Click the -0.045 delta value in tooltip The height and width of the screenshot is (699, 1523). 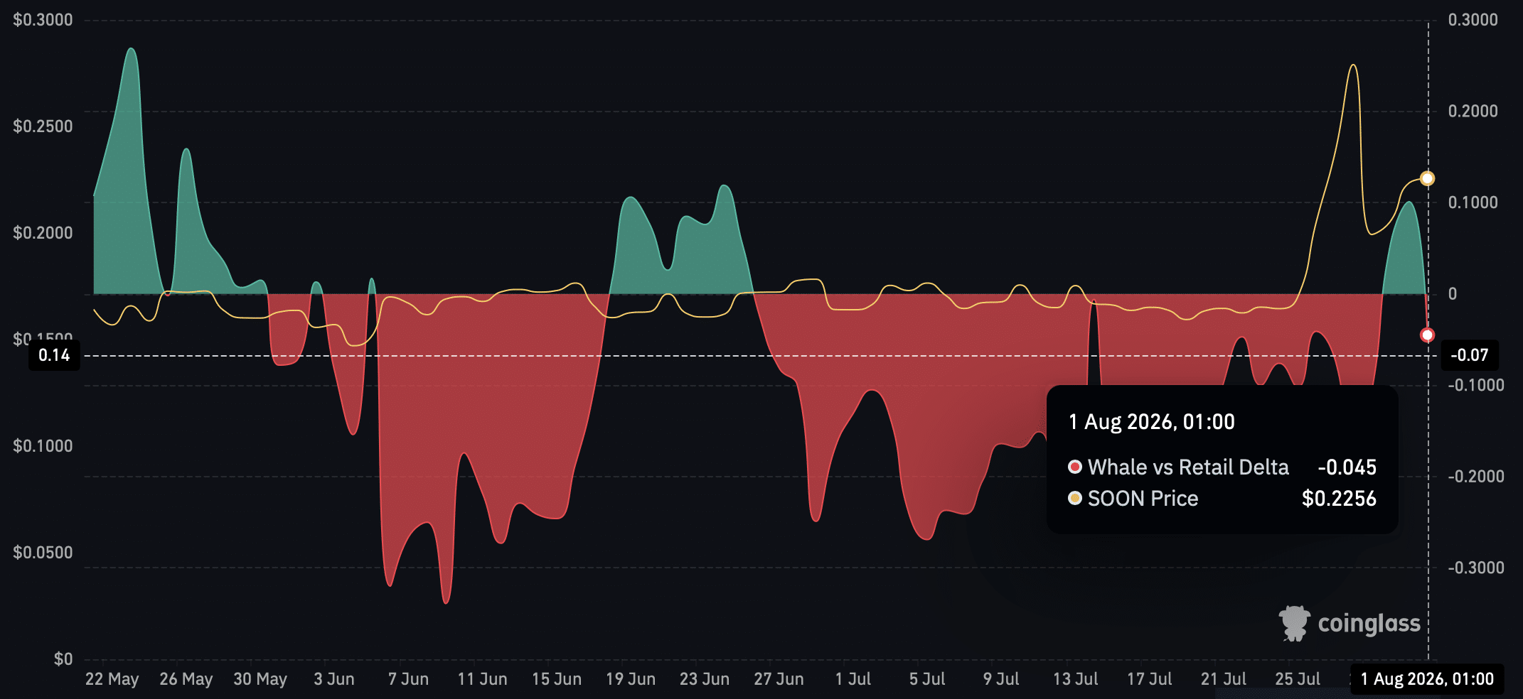click(x=1347, y=467)
